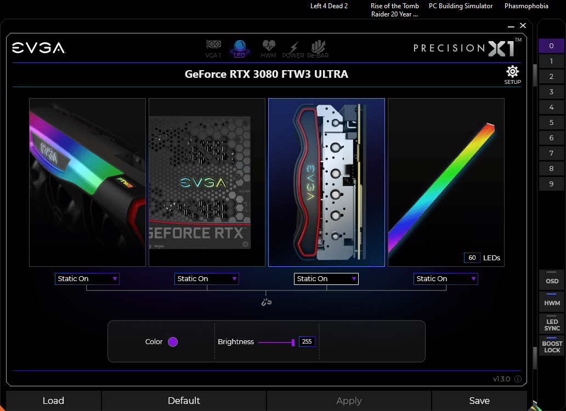Open the Re-BAR icon

318,49
